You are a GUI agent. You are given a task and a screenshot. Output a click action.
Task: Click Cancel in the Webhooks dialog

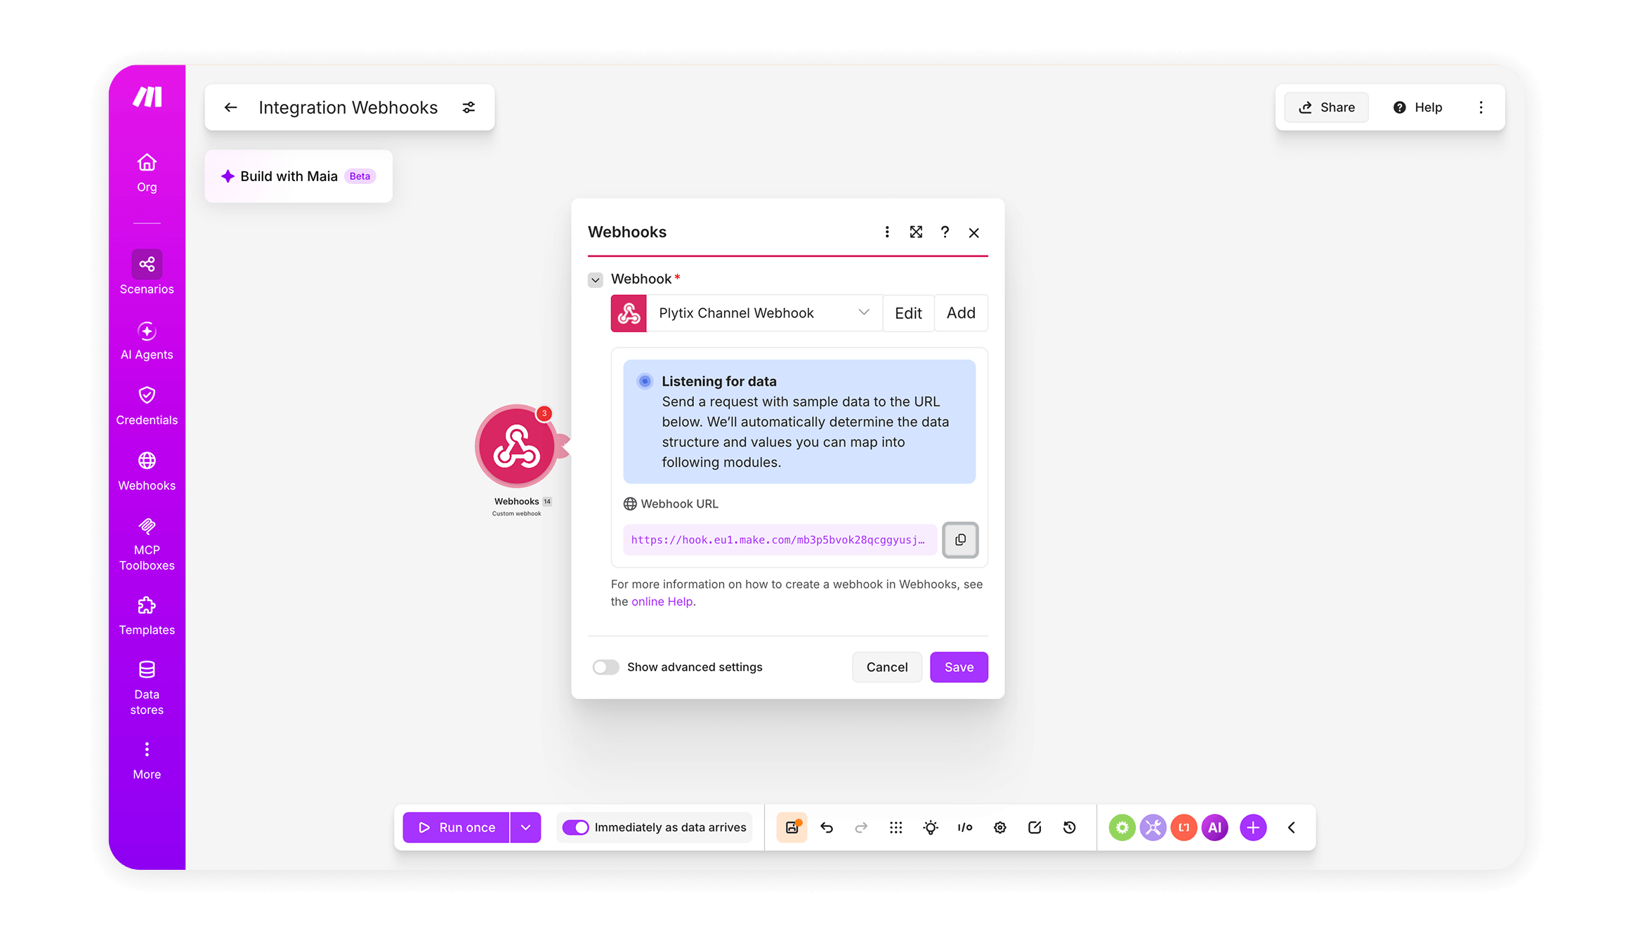tap(887, 667)
